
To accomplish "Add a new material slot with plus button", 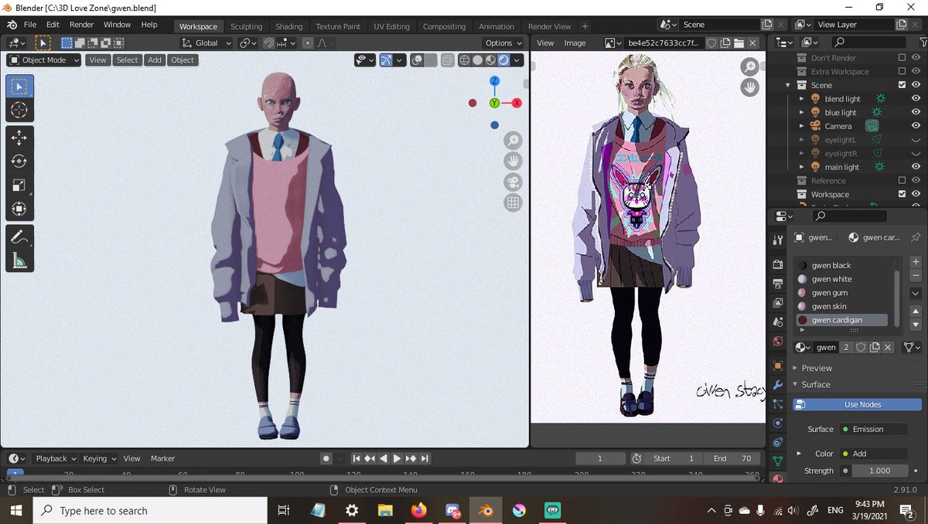I will coord(916,261).
